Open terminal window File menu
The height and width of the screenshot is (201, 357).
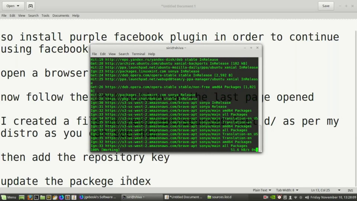tap(94, 54)
